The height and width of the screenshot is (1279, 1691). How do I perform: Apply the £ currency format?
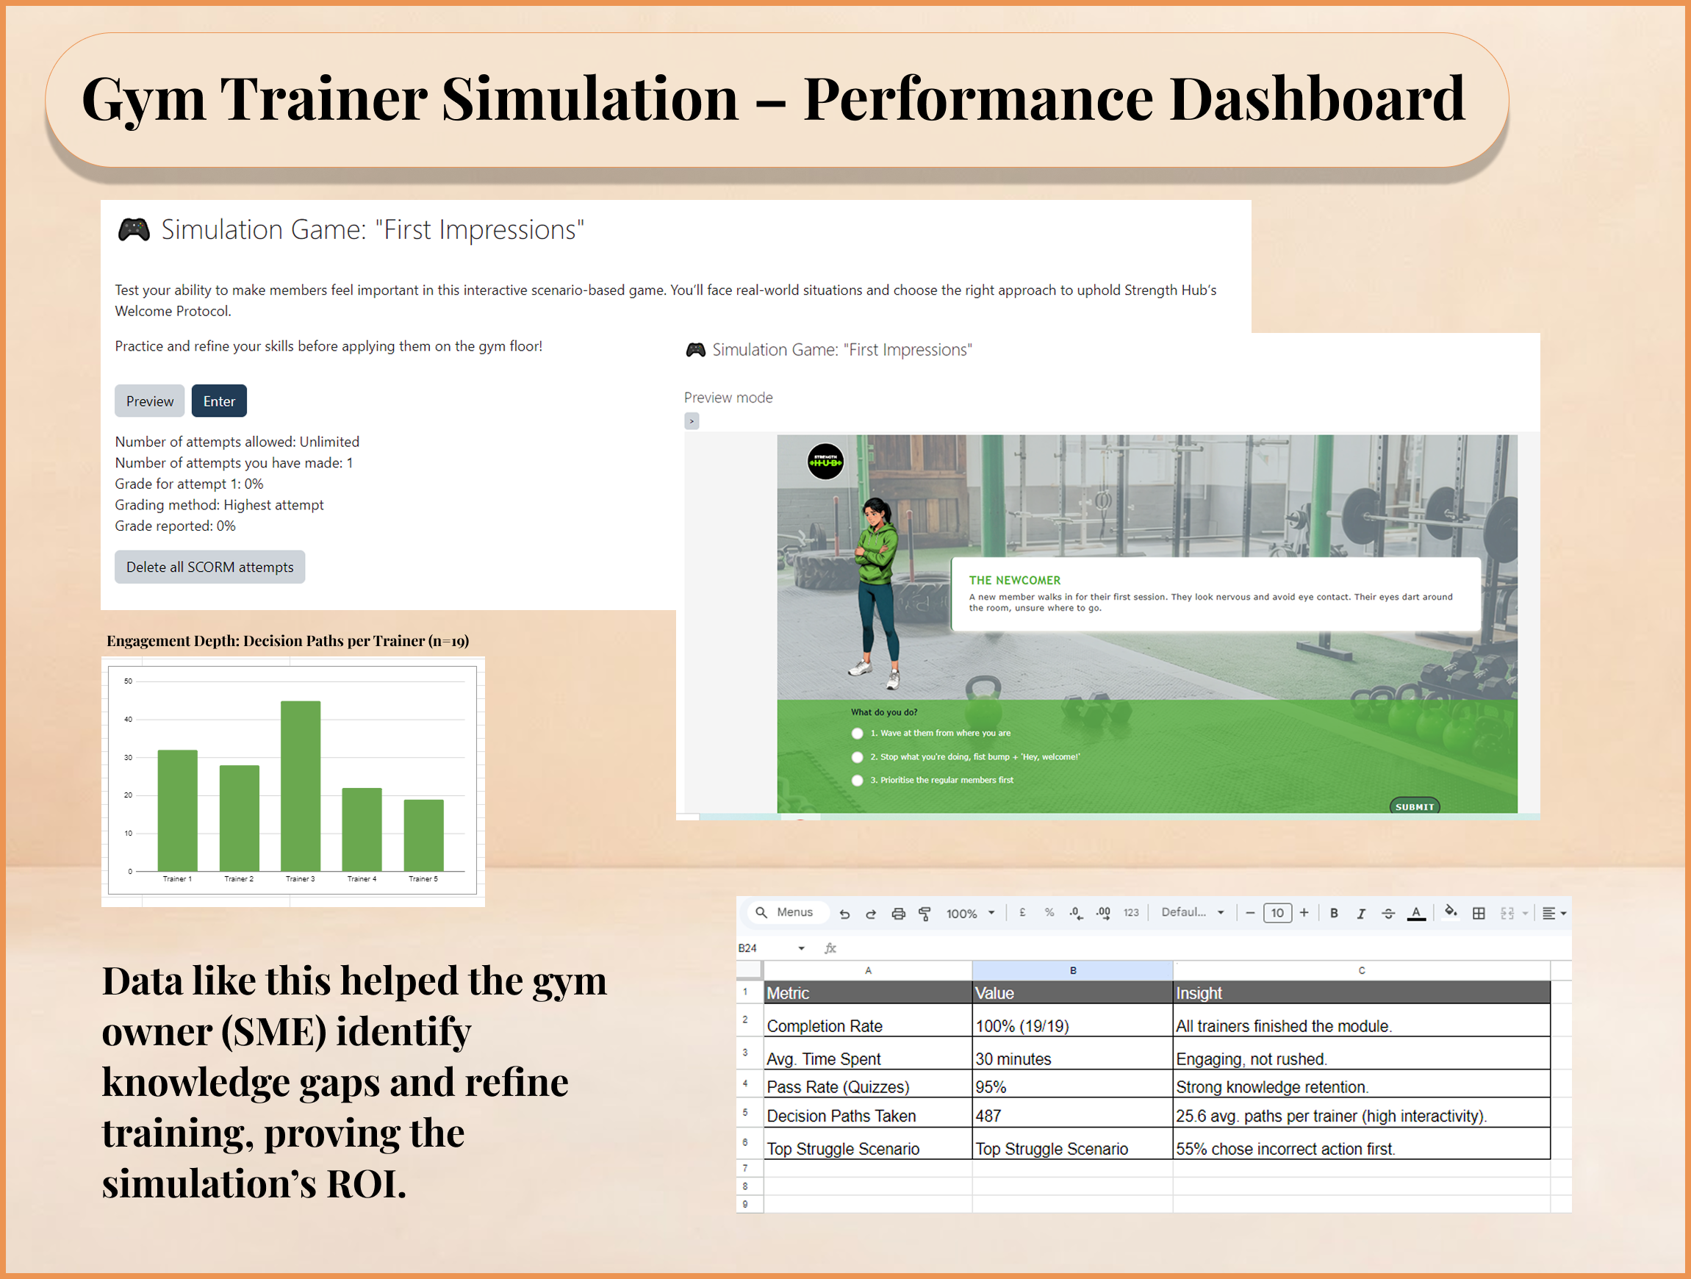click(x=1022, y=913)
